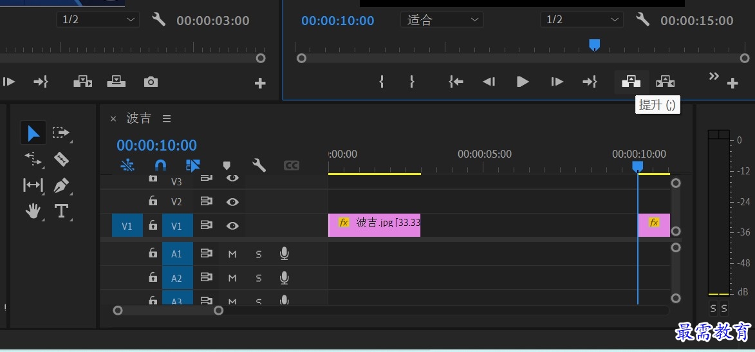Open timeline display settings wrench

pyautogui.click(x=259, y=166)
